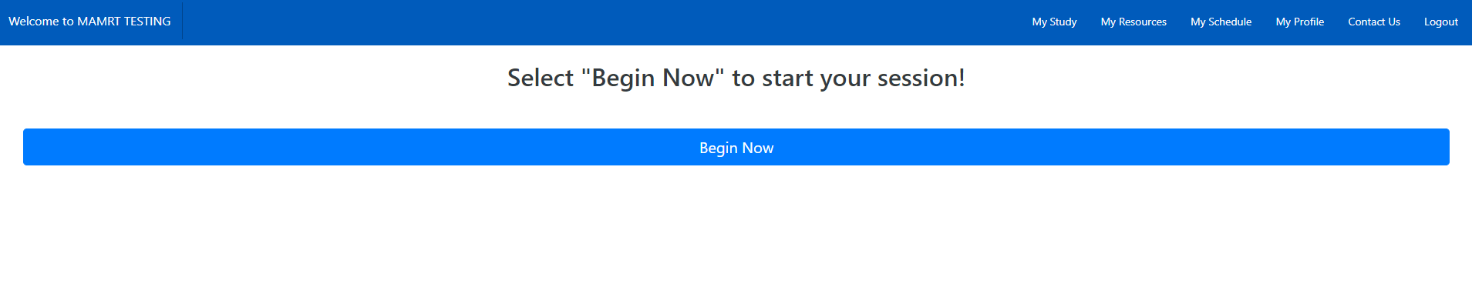Navigate to My Profile via header
The image size is (1472, 307).
pyautogui.click(x=1299, y=22)
